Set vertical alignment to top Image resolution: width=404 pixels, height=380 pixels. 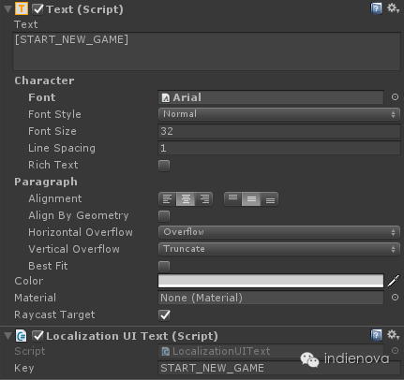click(232, 199)
